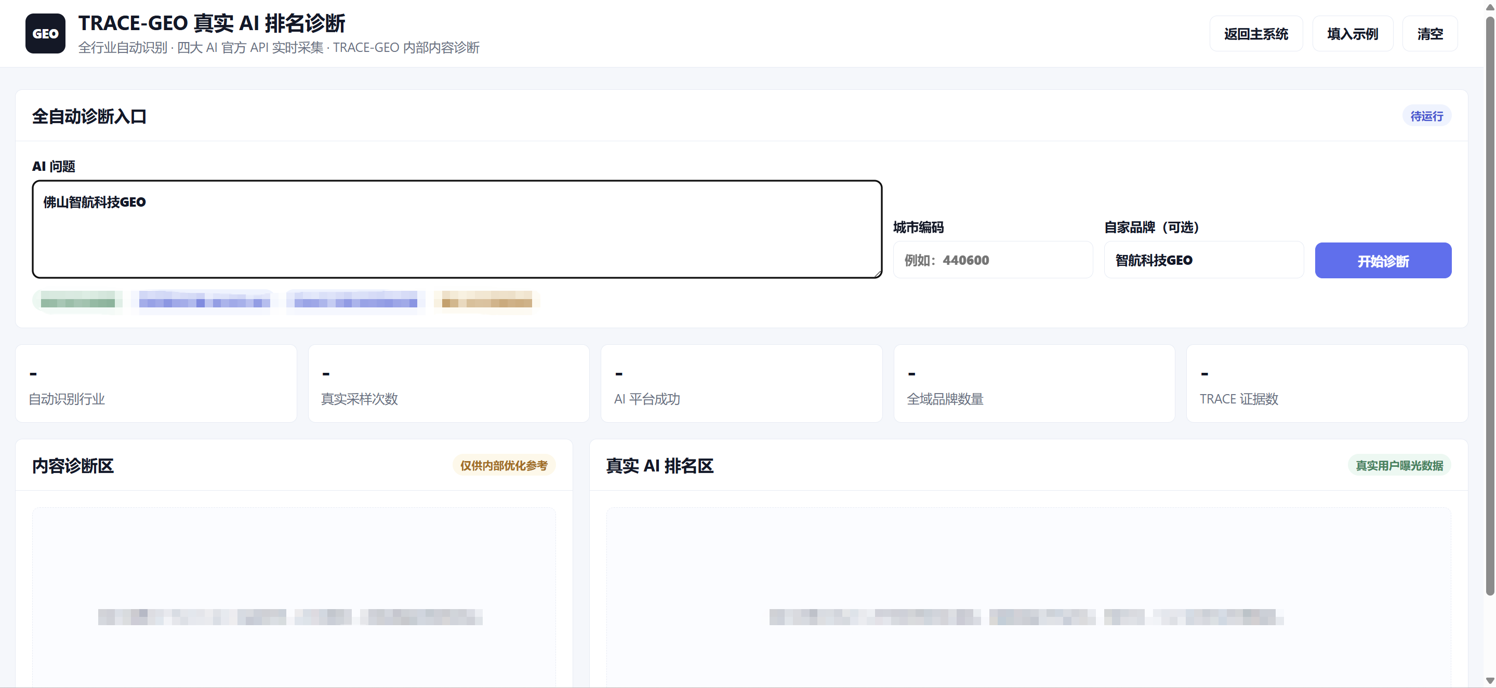Click 填入示例 button
Image resolution: width=1496 pixels, height=688 pixels.
point(1353,34)
